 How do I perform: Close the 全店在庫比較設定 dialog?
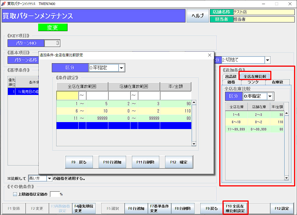tap(210, 55)
